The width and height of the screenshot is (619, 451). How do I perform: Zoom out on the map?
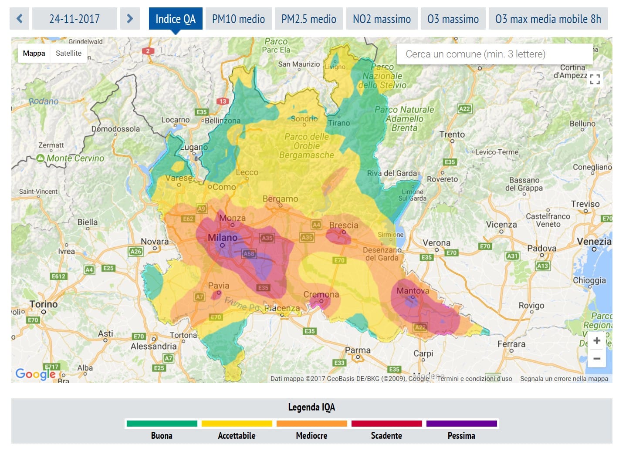[x=596, y=359]
